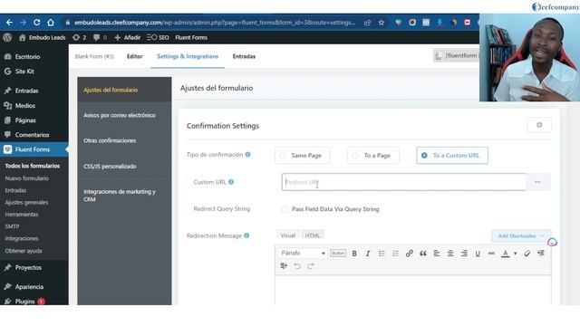Click info icon next to Tipo de confirmación
Image resolution: width=580 pixels, height=326 pixels.
click(247, 155)
